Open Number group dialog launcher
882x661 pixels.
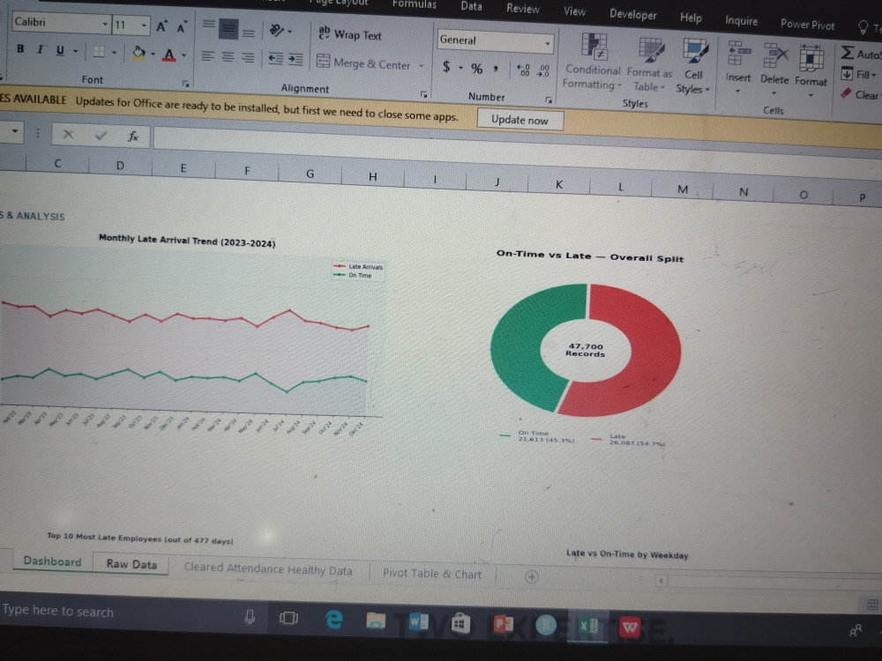click(549, 100)
